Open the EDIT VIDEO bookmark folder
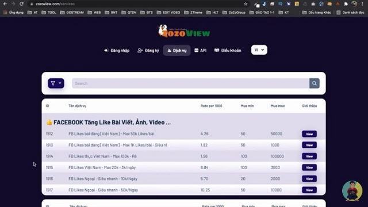The height and width of the screenshot is (207, 368). click(x=168, y=13)
